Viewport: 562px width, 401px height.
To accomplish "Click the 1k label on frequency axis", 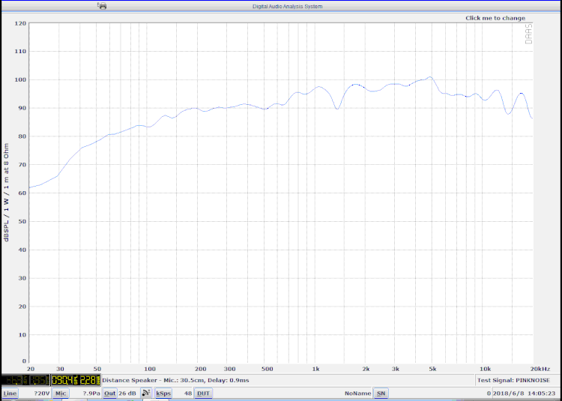I will [x=315, y=369].
